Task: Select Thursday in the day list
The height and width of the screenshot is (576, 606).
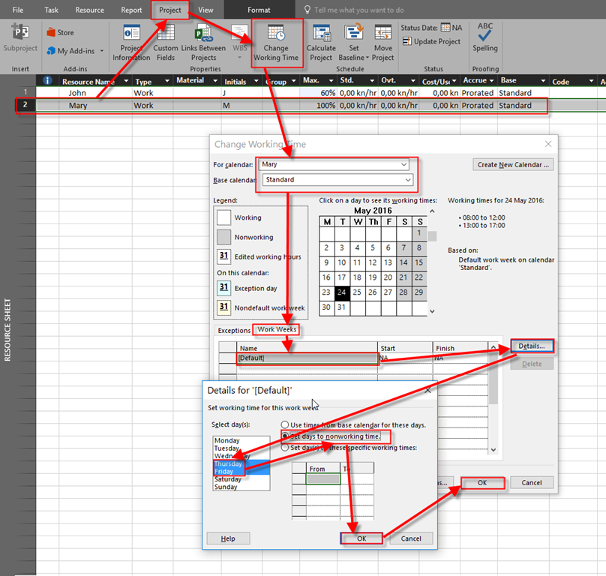Action: [228, 464]
